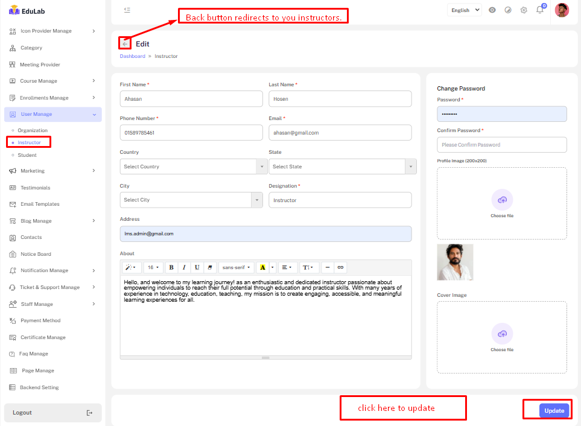Insert link using the chain icon
Screen dimensions: 581x426
pos(340,267)
